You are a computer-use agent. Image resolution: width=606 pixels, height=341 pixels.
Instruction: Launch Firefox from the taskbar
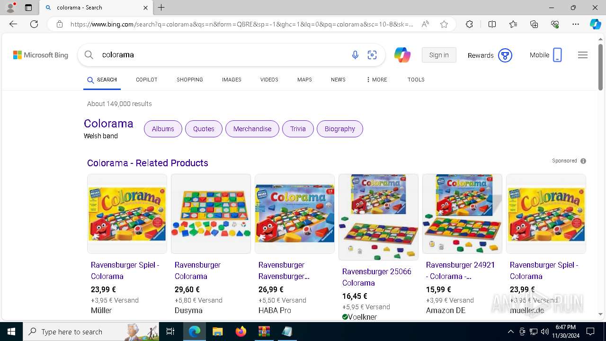pos(241,332)
